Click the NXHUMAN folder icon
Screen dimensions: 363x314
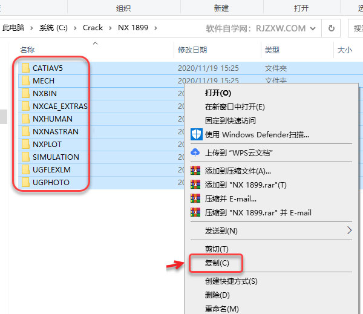click(25, 119)
